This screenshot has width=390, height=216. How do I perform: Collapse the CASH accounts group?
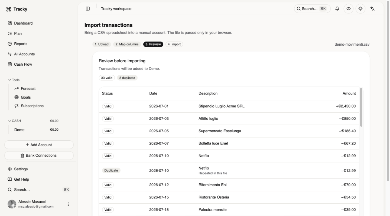(15, 121)
